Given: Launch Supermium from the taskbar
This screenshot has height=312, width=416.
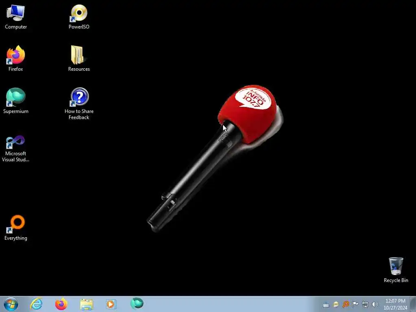Looking at the screenshot, I should tap(137, 304).
